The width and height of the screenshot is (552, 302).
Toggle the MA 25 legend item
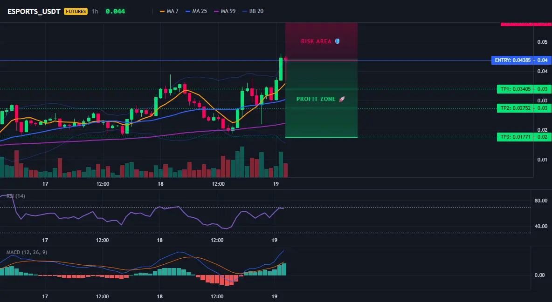(196, 11)
